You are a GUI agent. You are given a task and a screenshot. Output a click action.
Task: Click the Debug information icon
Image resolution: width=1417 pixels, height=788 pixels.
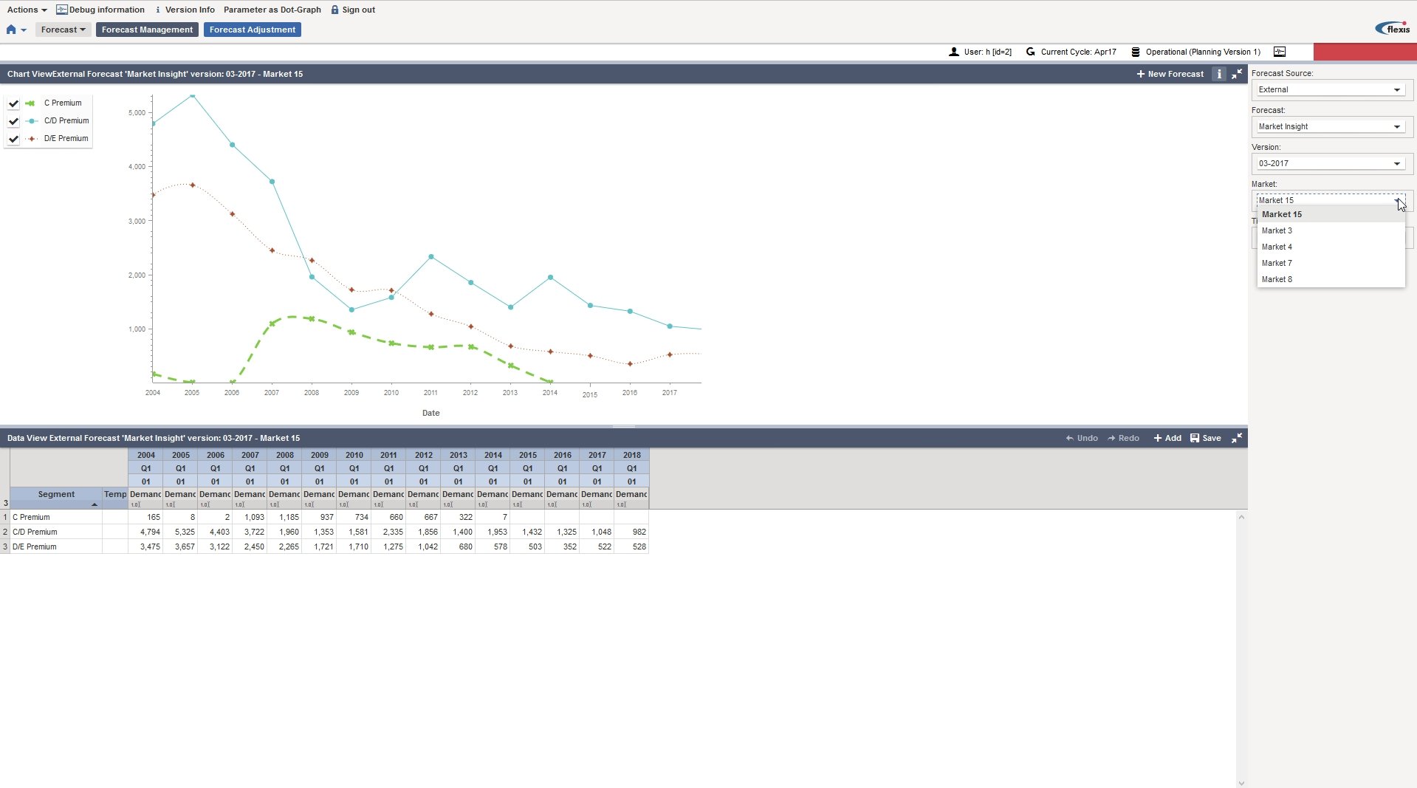pos(62,10)
